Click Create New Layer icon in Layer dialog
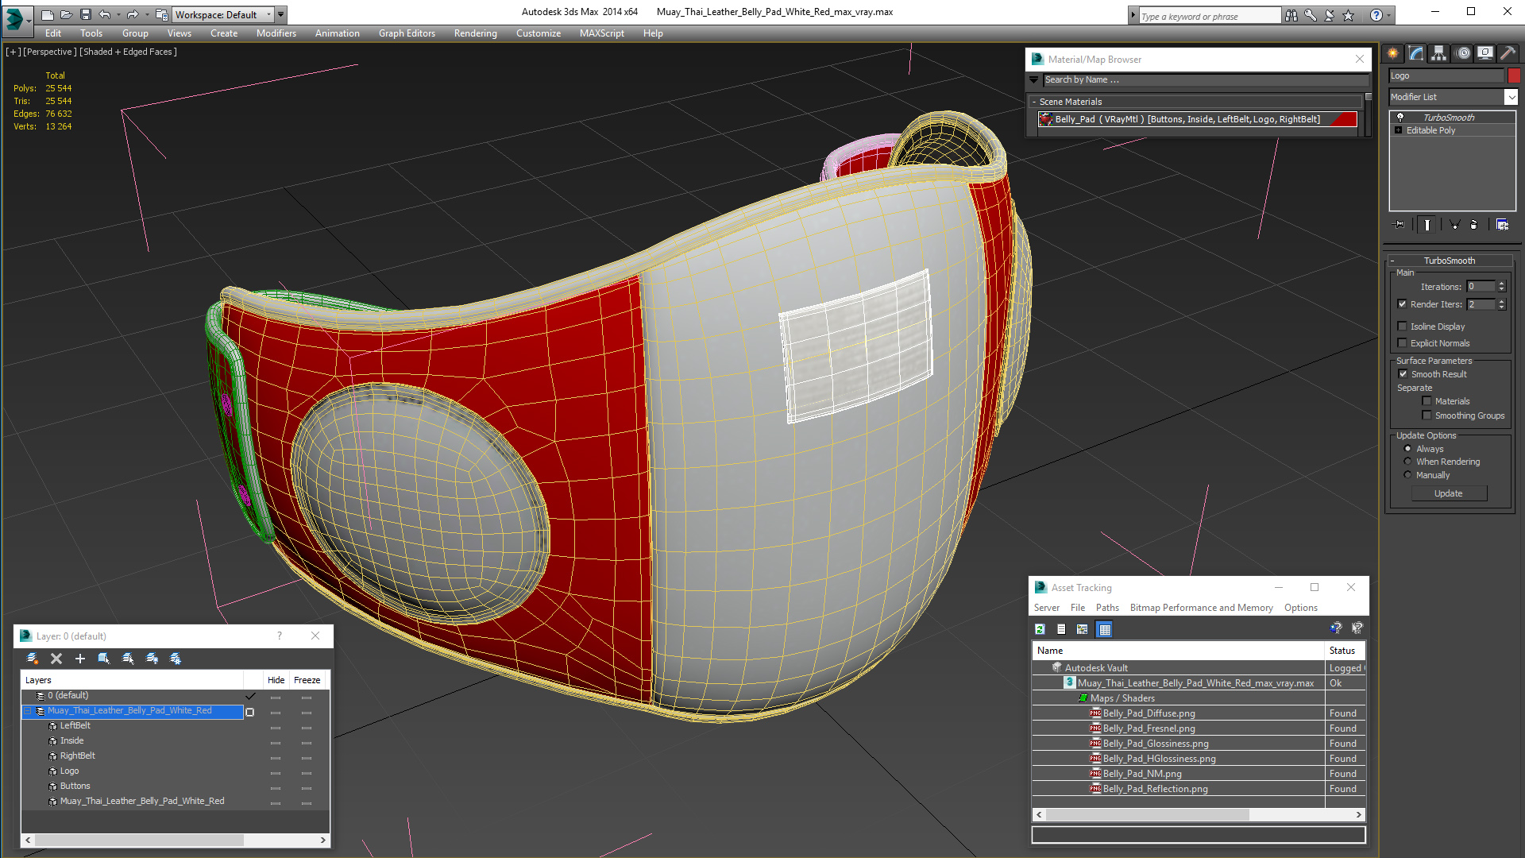 [x=33, y=659]
